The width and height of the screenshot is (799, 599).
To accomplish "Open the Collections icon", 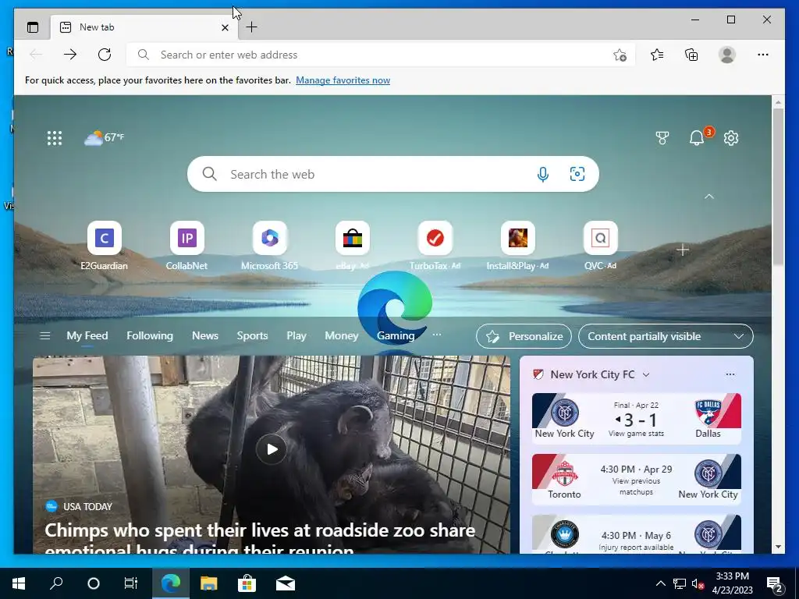I will pyautogui.click(x=691, y=55).
